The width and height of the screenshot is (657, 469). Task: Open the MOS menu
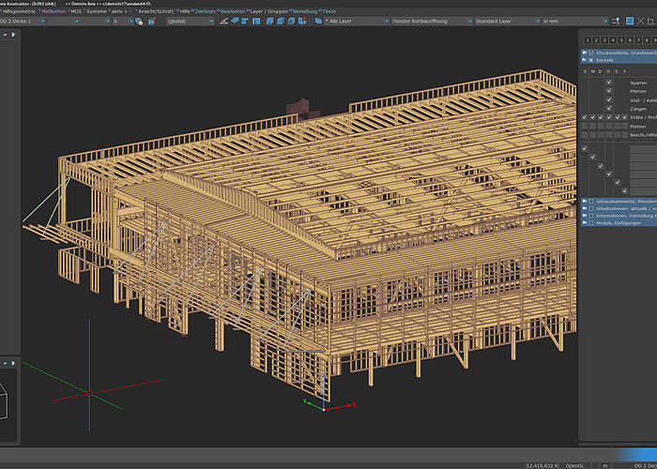tap(76, 11)
